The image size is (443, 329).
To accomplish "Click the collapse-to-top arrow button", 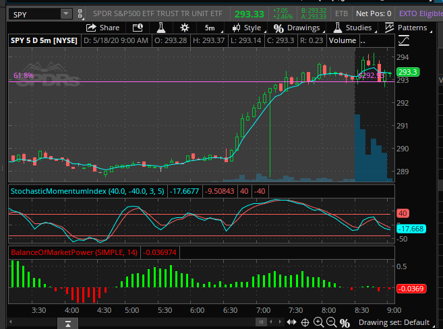I will click(68, 324).
